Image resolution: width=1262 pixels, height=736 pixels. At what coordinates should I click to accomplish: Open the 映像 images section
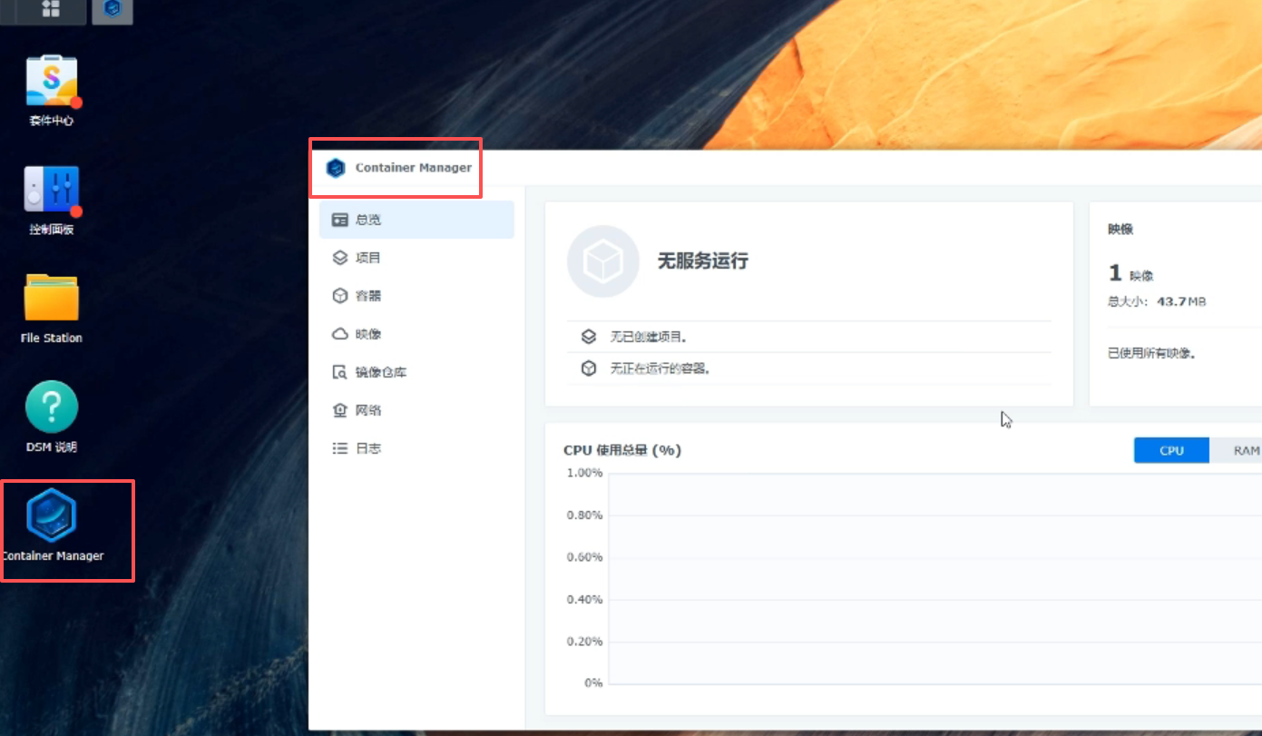pos(367,333)
